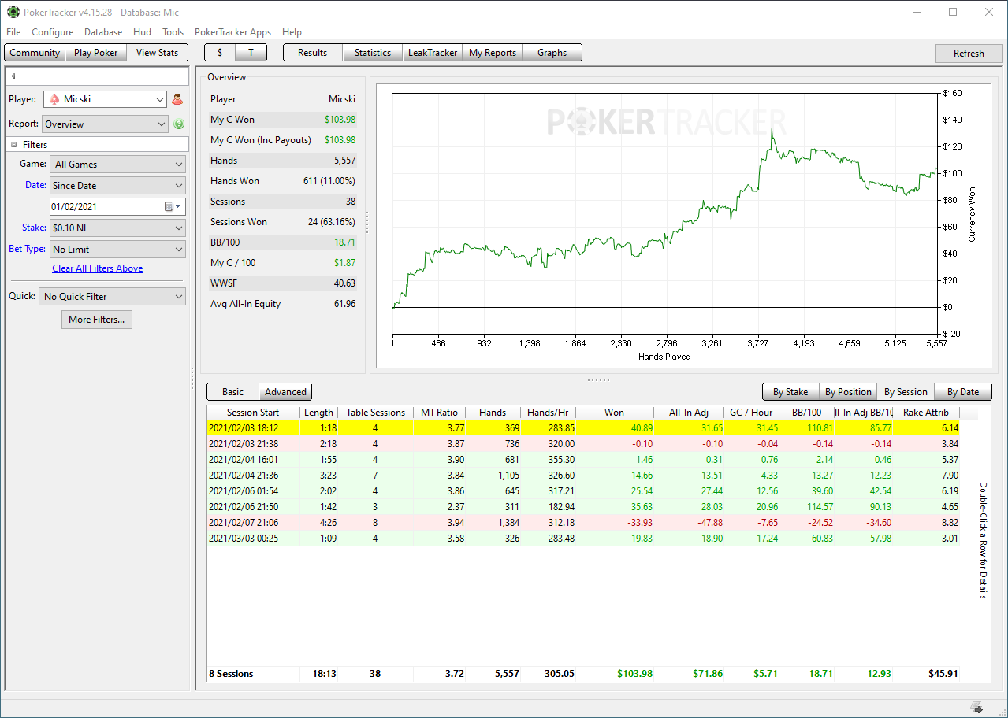Open the Hud menu
The height and width of the screenshot is (718, 1008).
(143, 32)
